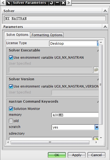The image size is (110, 160).
Task: Toggle the Solution Monitor checkbox
Action: tap(11, 109)
